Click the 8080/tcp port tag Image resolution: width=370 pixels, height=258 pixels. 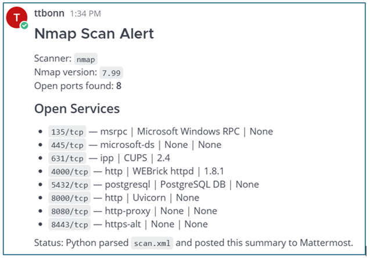tap(69, 211)
